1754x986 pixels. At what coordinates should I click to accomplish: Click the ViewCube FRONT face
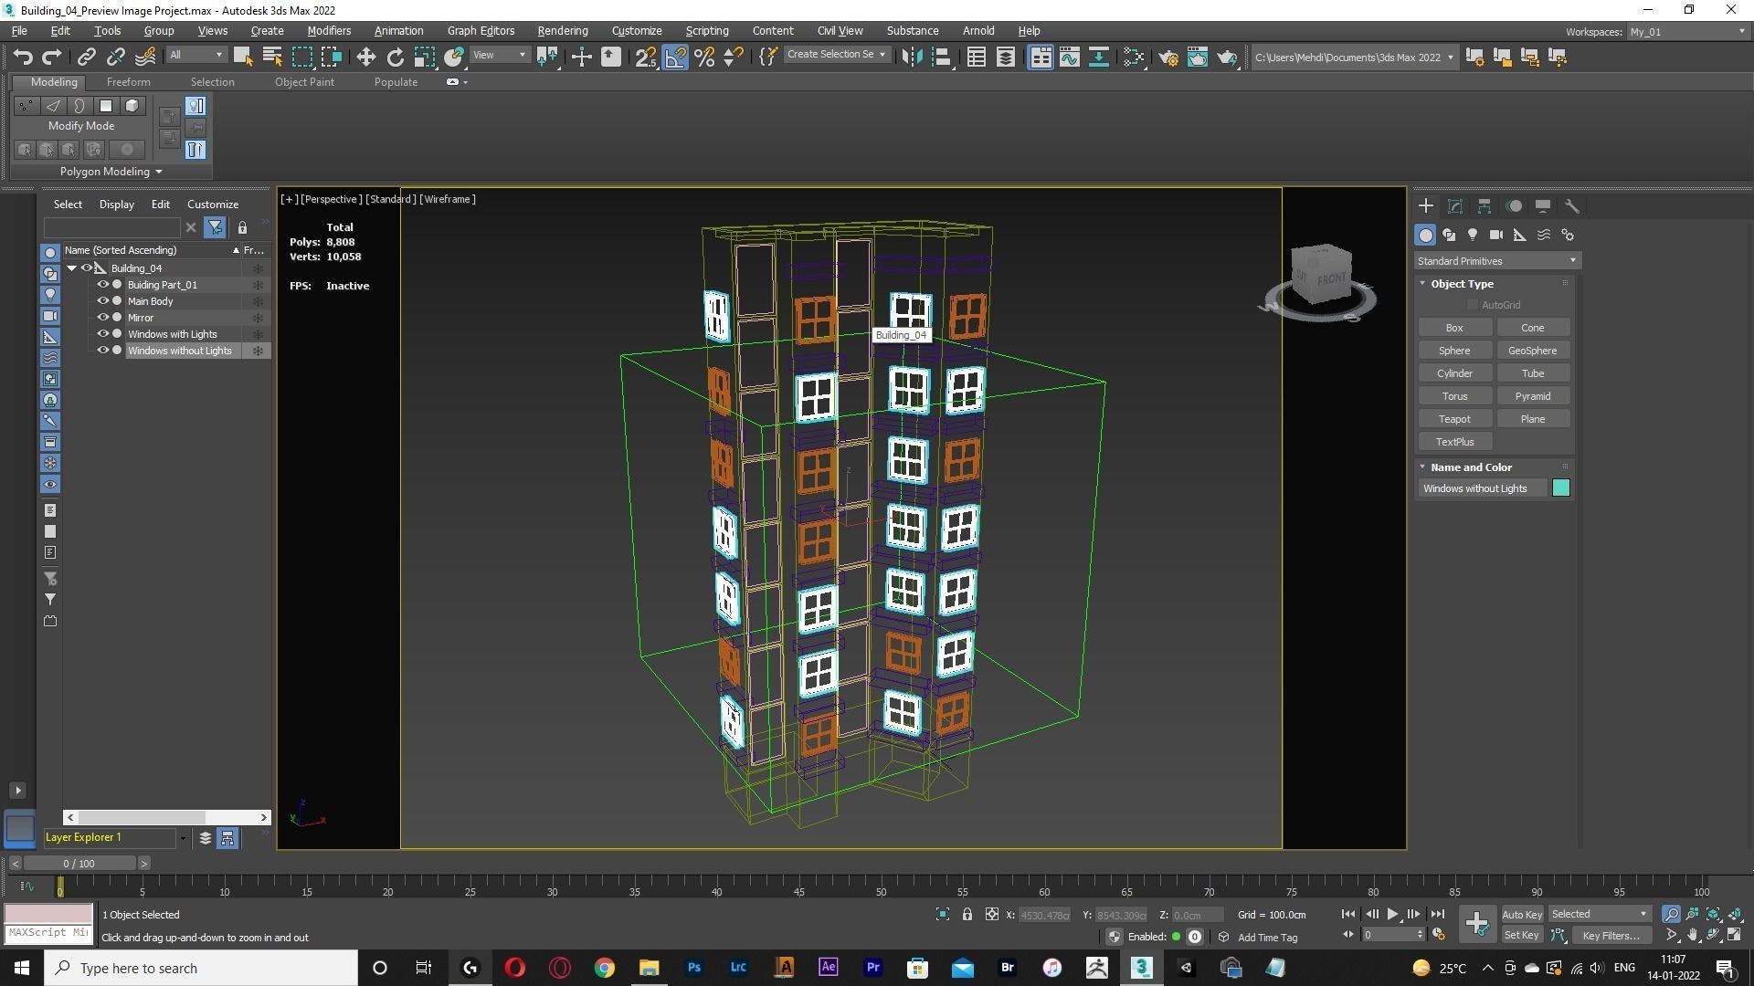[1329, 278]
